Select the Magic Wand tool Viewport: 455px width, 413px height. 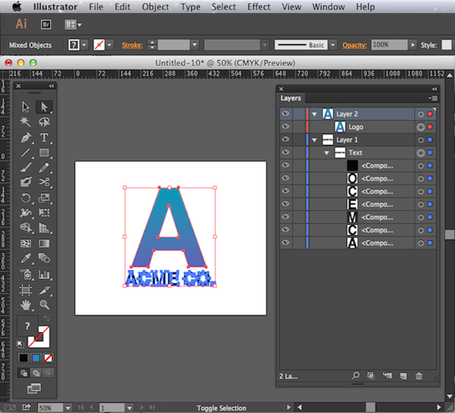click(26, 122)
